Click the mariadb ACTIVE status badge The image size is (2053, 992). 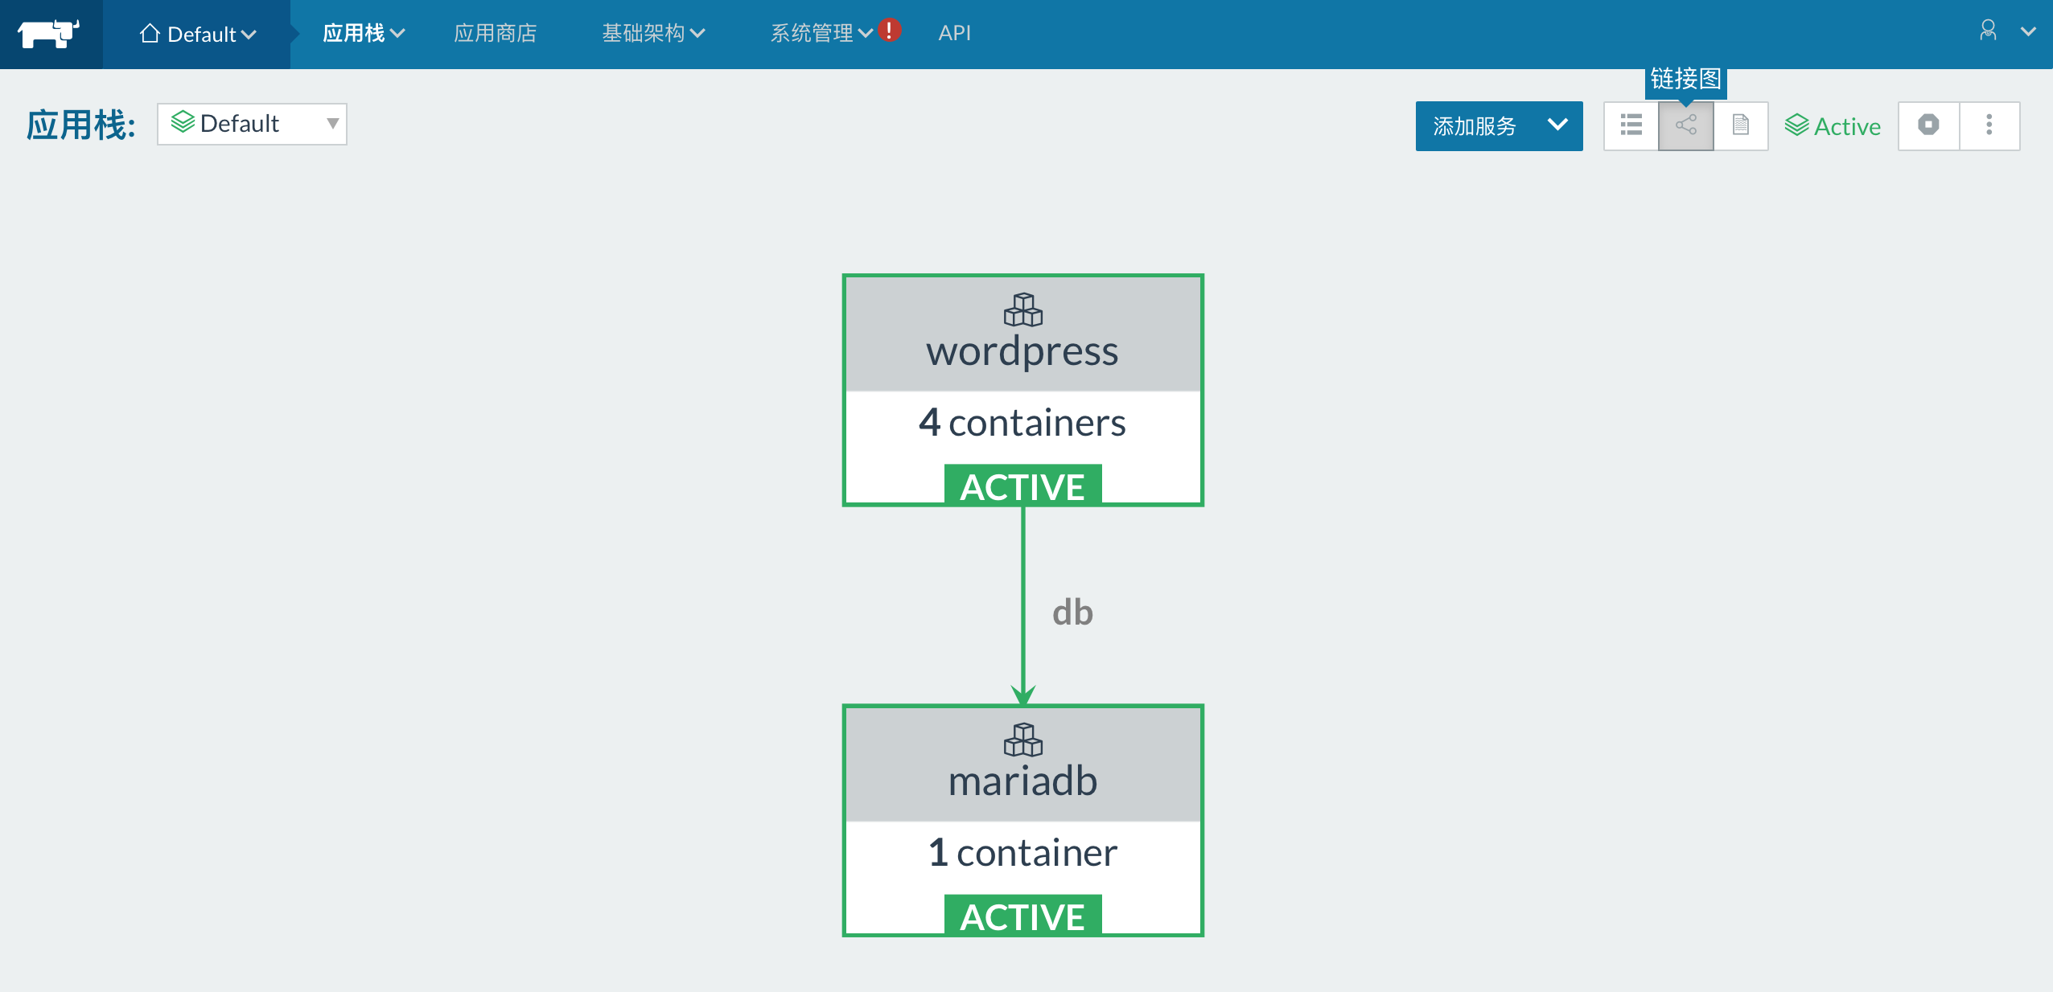tap(1022, 915)
